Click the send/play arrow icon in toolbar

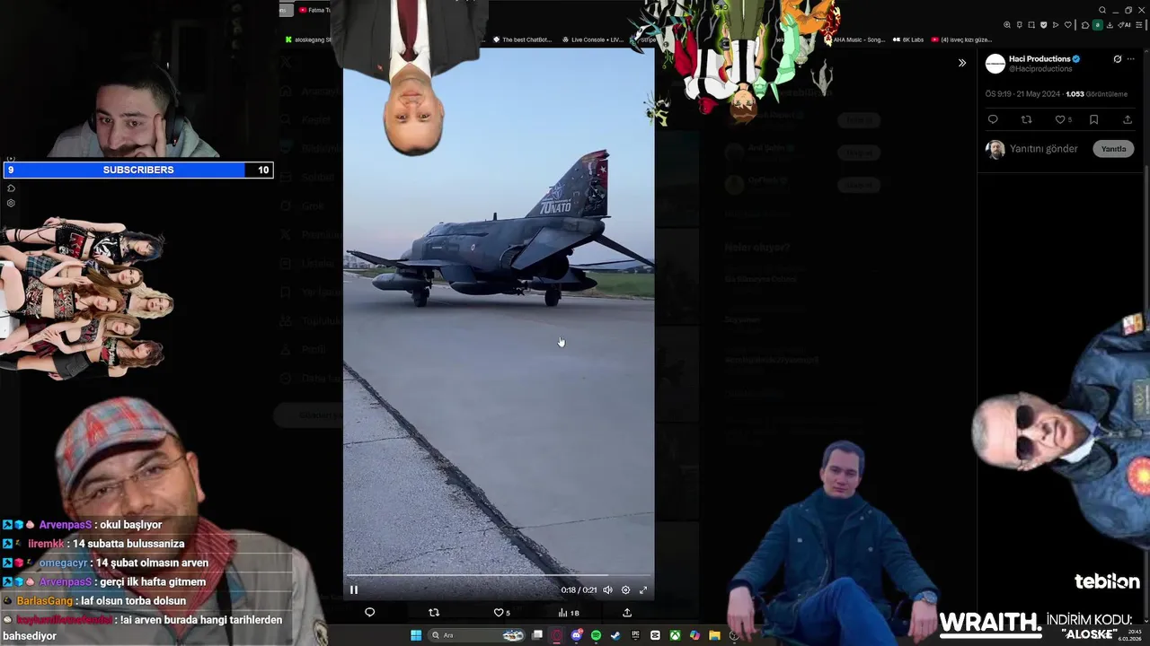[x=1056, y=25]
